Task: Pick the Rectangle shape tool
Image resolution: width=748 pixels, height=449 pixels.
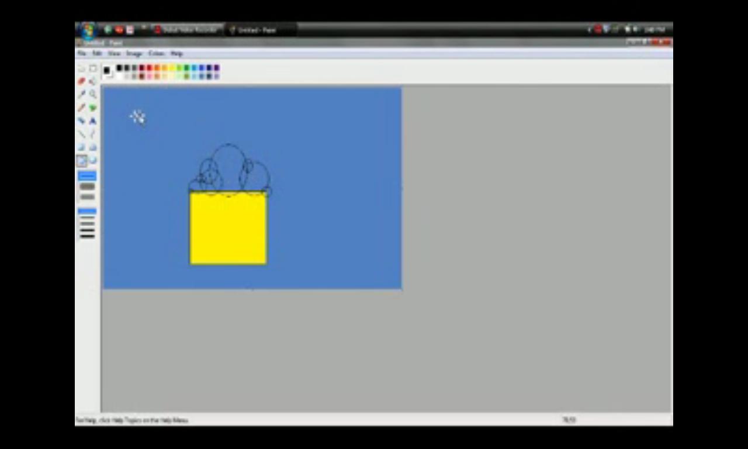Action: pos(82,147)
